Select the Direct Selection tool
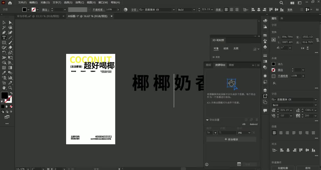The image size is (321, 170). (10, 22)
